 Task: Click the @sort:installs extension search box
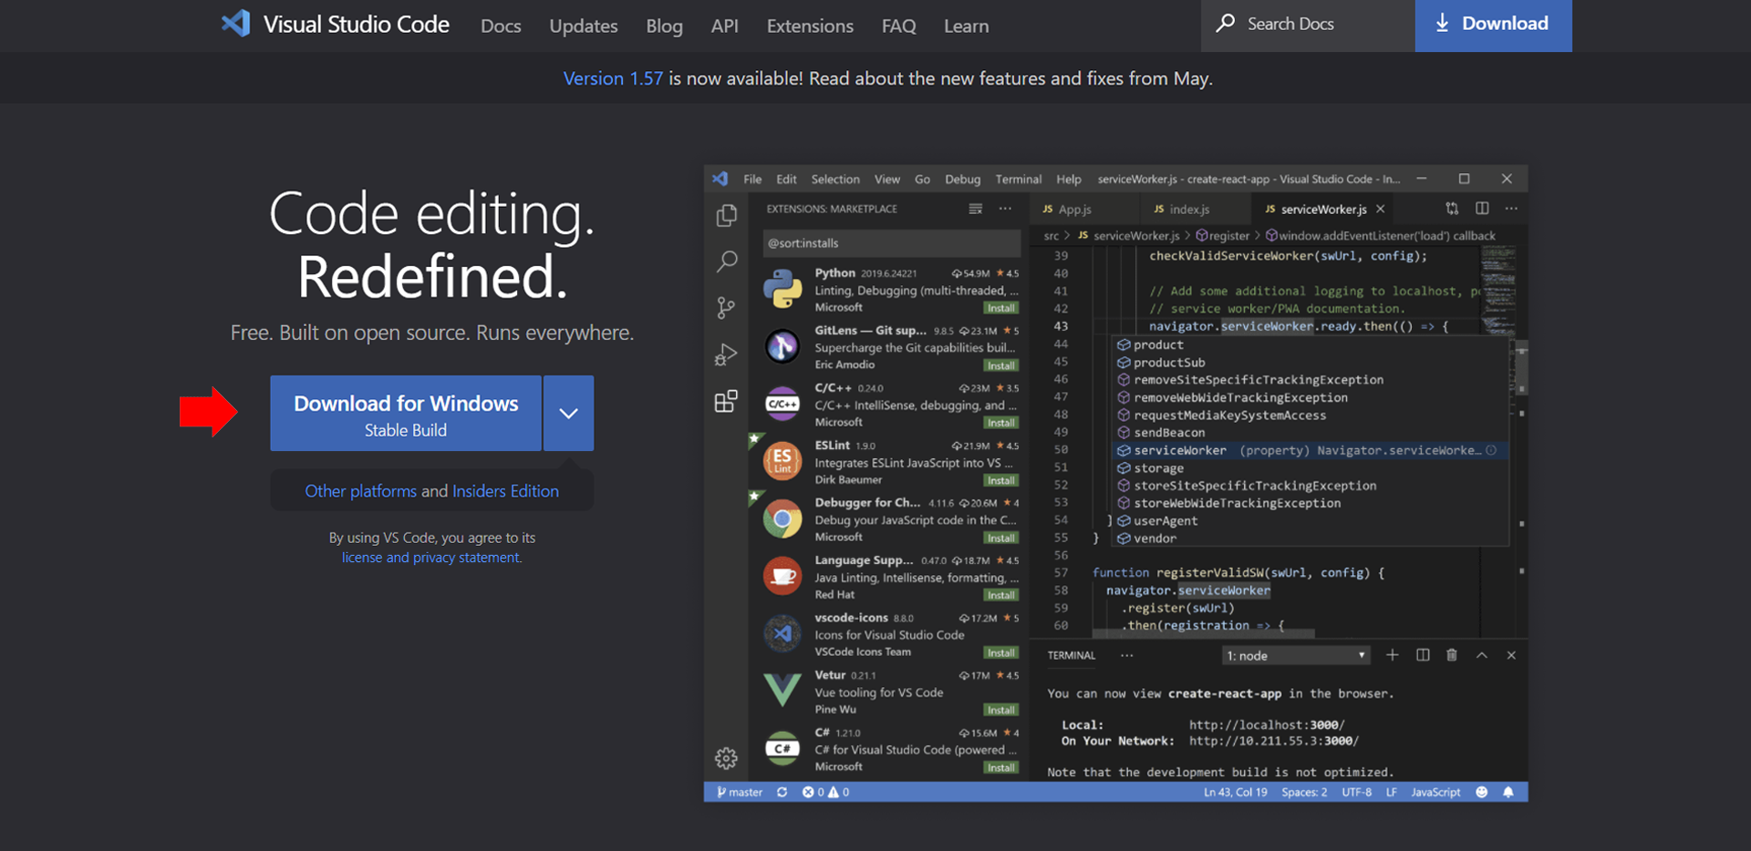891,243
